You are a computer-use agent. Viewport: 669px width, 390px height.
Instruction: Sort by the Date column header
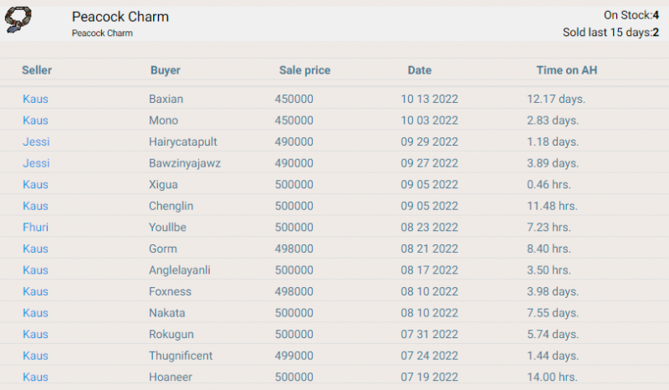[420, 70]
